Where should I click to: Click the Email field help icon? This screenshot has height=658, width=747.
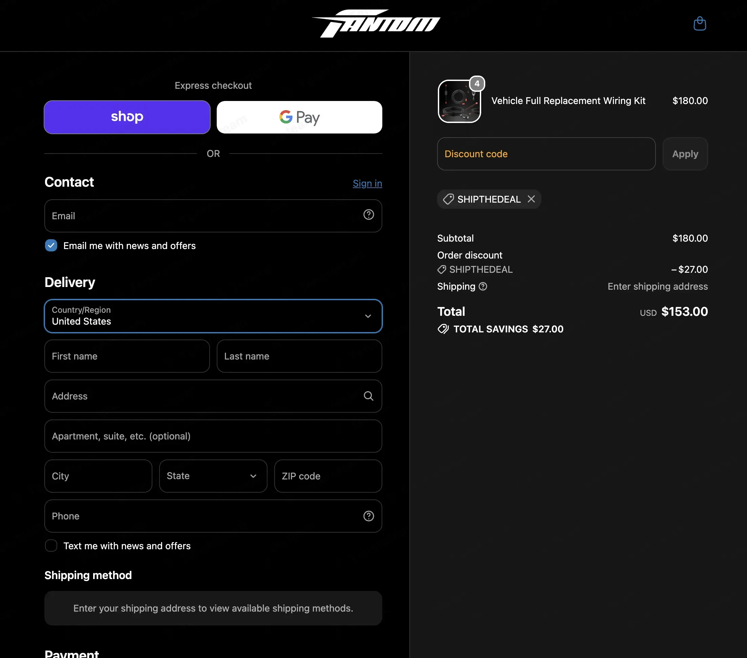click(368, 215)
